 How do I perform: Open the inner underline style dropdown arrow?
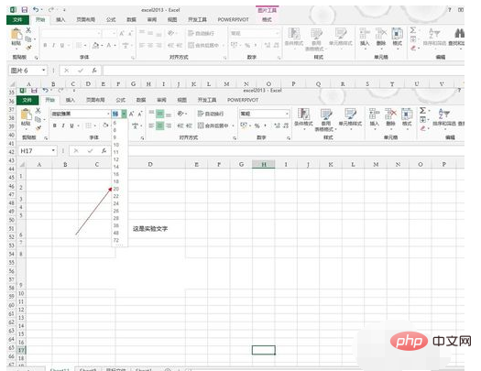coord(79,125)
